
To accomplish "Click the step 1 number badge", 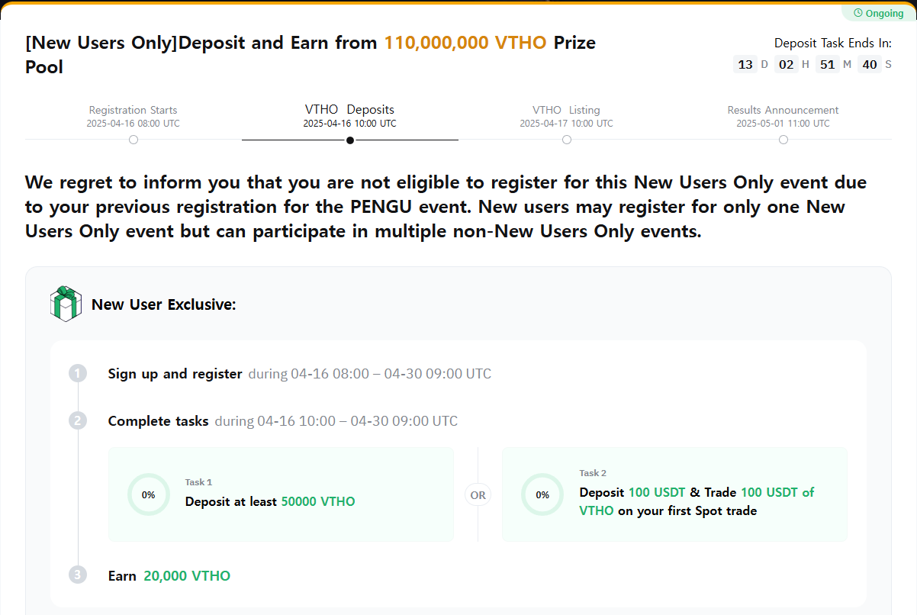I will click(x=78, y=373).
